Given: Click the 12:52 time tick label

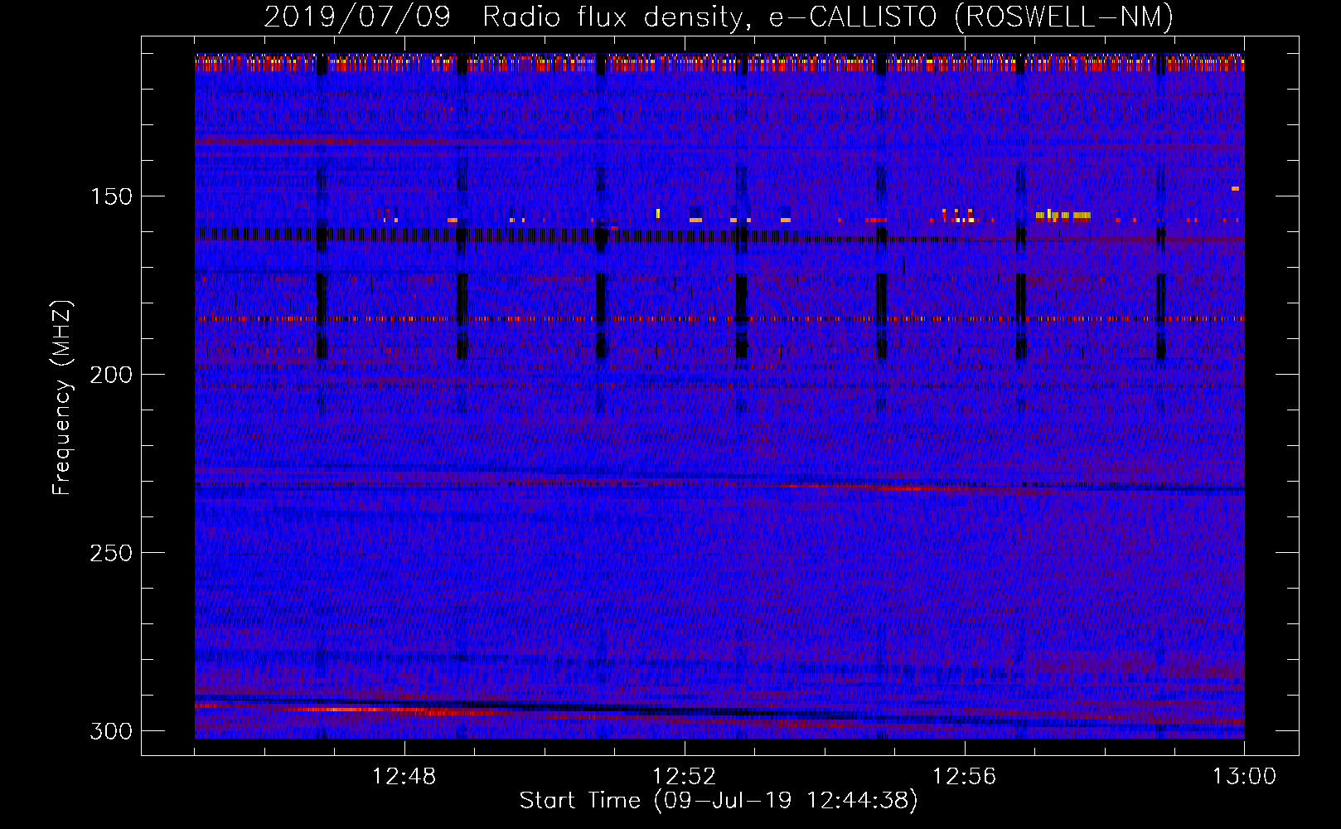Looking at the screenshot, I should point(684,777).
